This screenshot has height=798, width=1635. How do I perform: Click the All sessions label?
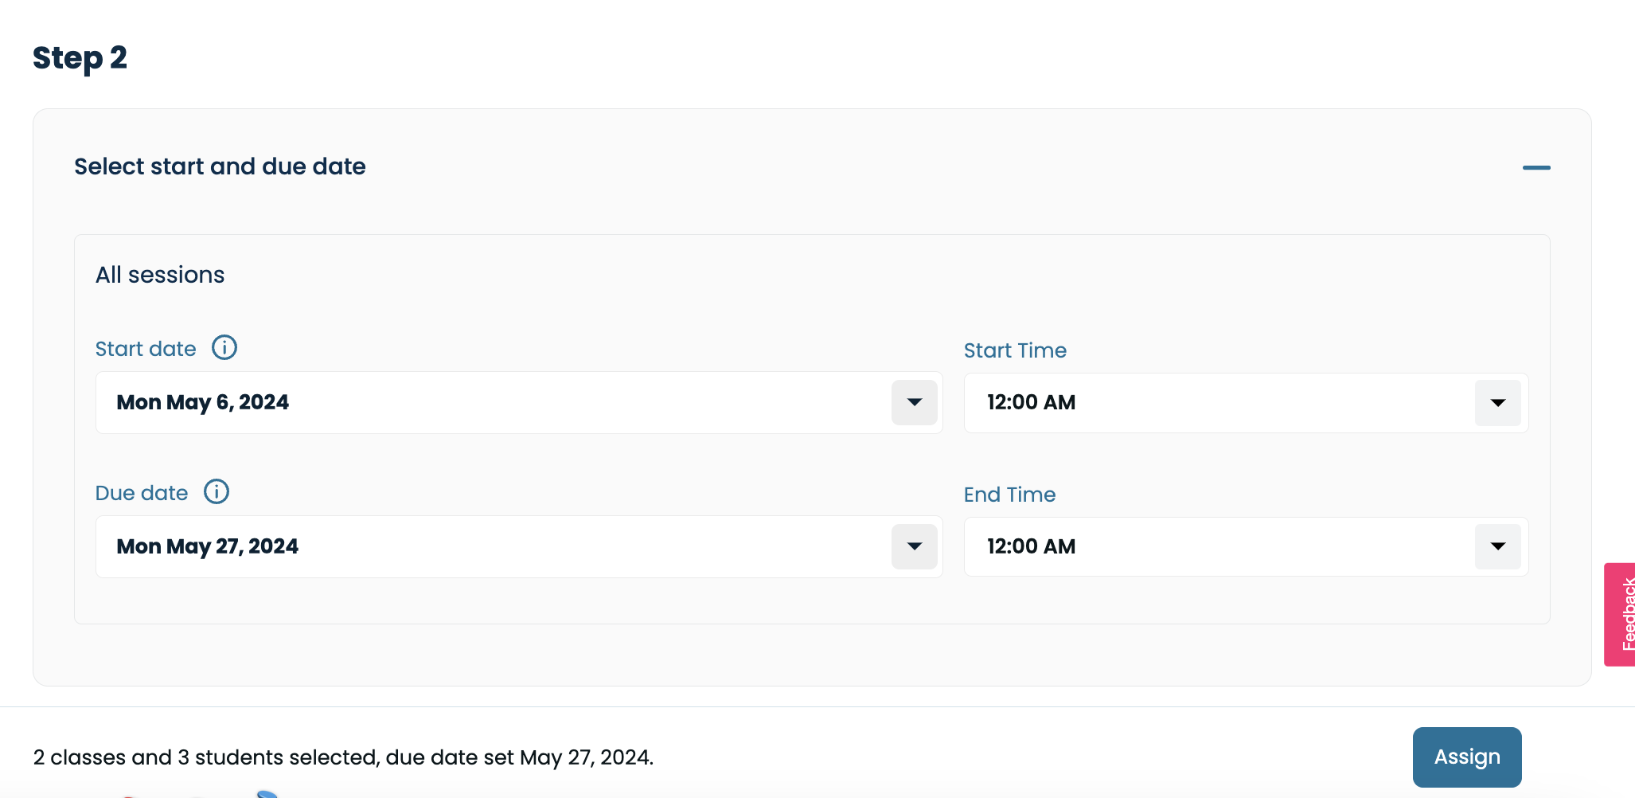coord(160,275)
